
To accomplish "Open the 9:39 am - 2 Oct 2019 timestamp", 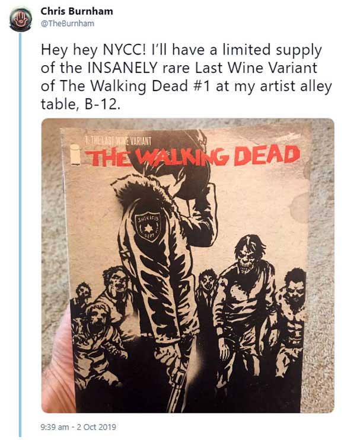I will [78, 427].
